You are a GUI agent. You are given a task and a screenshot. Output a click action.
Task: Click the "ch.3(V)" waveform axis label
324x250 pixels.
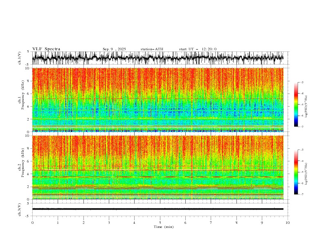(x=20, y=210)
